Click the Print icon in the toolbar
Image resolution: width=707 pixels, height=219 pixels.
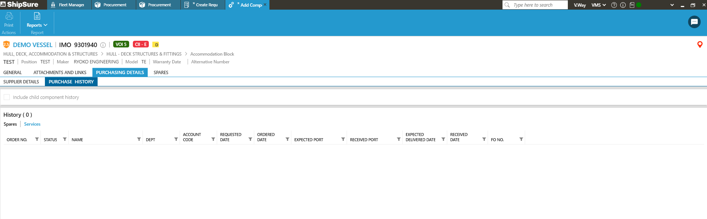(9, 16)
